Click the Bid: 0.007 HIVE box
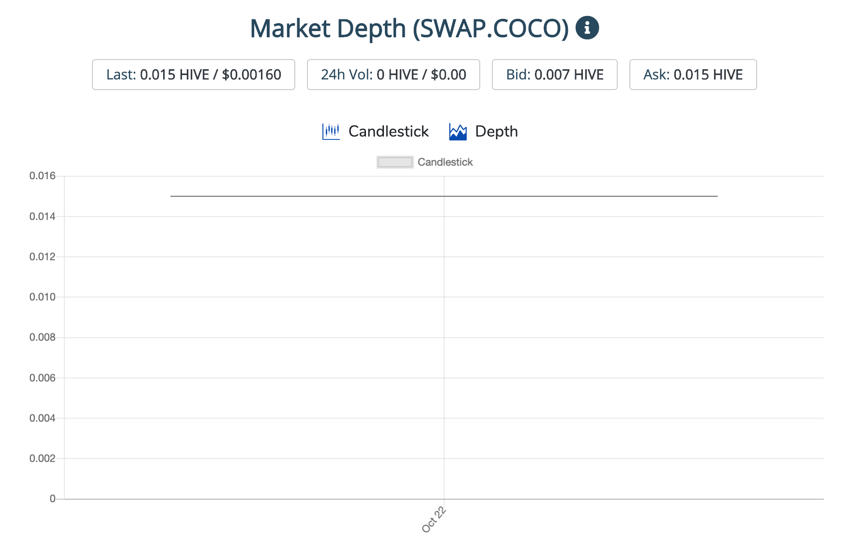 coord(554,75)
